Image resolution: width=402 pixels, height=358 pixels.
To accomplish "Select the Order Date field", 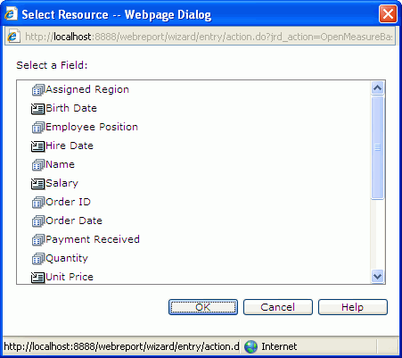I will pos(74,221).
